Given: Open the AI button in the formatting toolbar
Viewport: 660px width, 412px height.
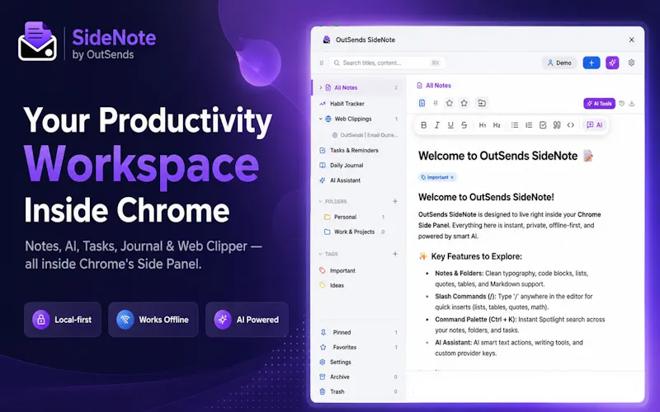Looking at the screenshot, I should pos(595,125).
